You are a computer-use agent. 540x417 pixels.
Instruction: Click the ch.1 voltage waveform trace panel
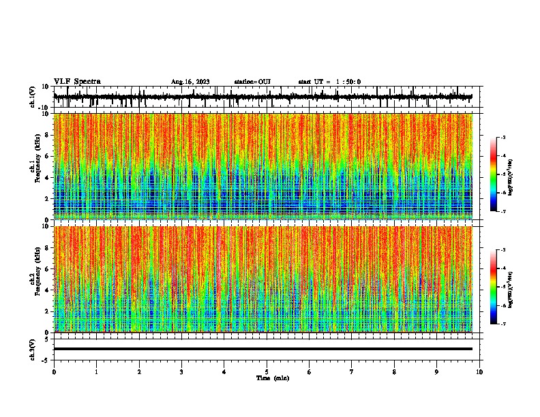click(x=266, y=97)
